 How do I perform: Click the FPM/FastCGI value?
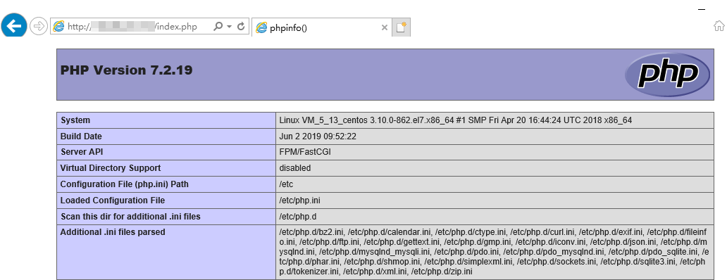(x=304, y=152)
